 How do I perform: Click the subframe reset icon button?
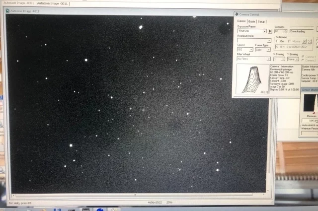tap(311, 41)
